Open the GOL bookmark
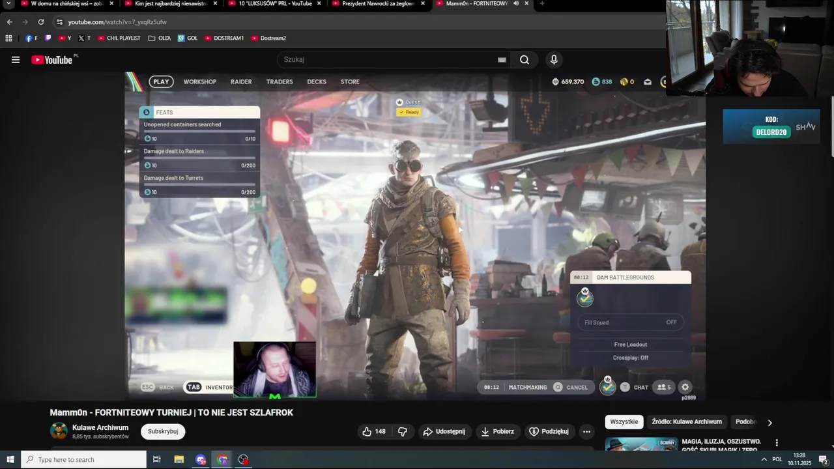Screen dimensions: 834x469 point(188,38)
